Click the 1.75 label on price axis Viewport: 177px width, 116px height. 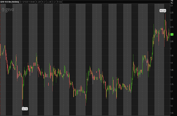[x=172, y=84]
